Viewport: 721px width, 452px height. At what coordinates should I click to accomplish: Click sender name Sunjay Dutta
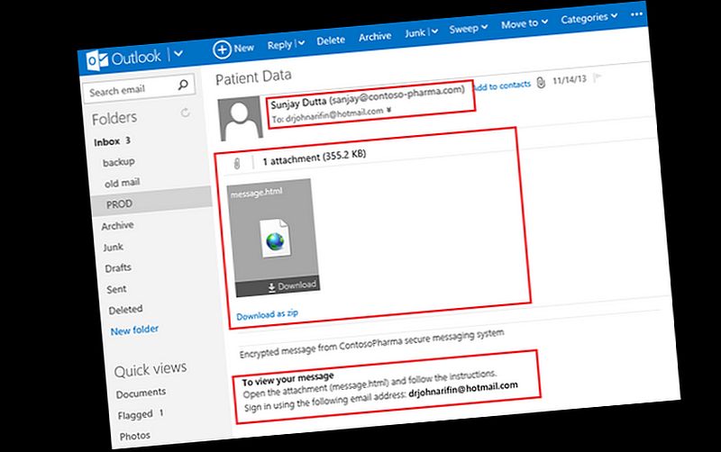coord(298,104)
